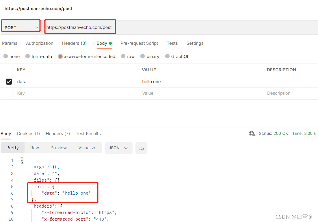The width and height of the screenshot is (318, 222).
Task: Click the 'hello one' value cell
Action: pyautogui.click(x=201, y=82)
